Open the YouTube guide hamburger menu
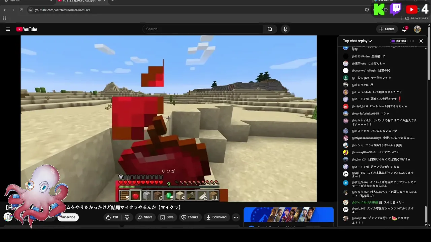431x242 pixels. pos(8,29)
